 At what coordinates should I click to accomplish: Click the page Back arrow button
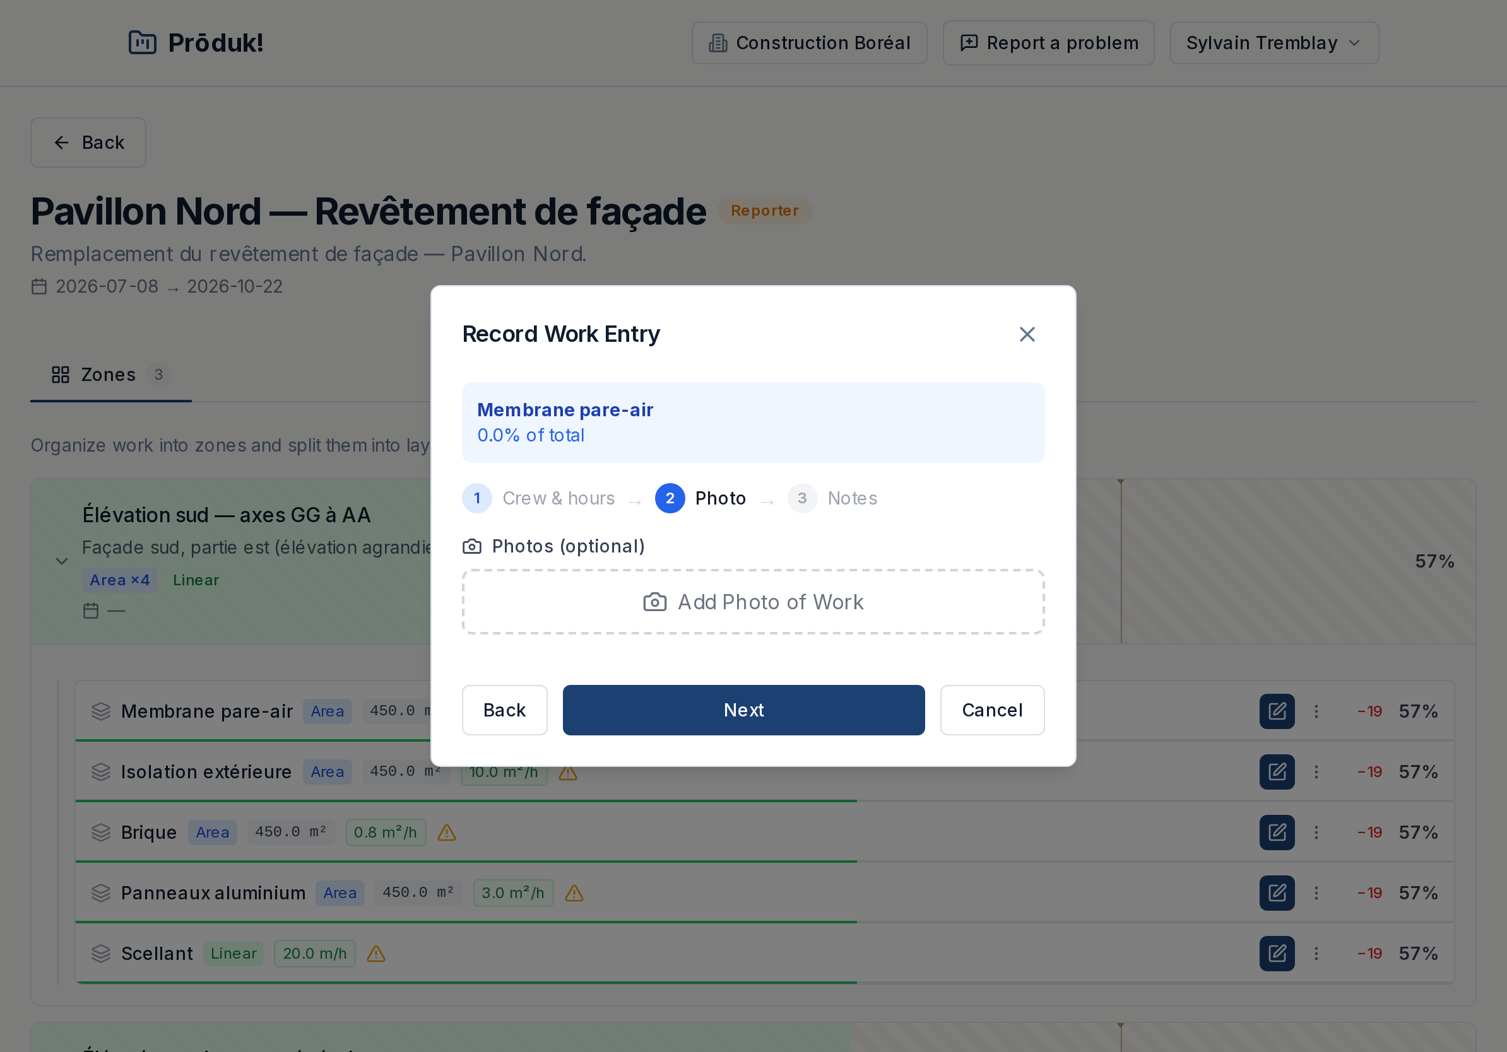coord(88,143)
